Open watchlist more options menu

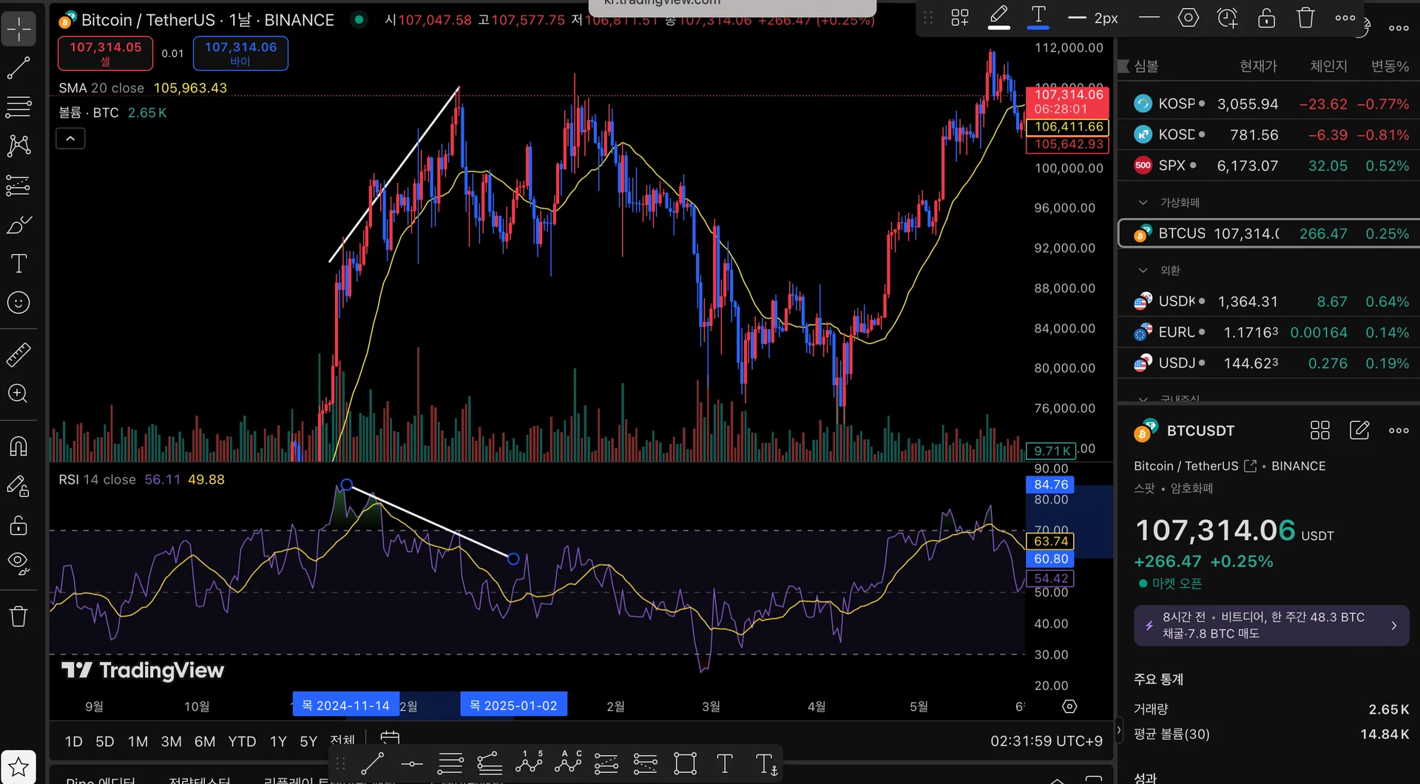pyautogui.click(x=1399, y=28)
